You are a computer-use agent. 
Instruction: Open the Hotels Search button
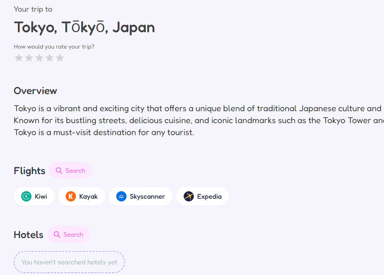point(69,234)
